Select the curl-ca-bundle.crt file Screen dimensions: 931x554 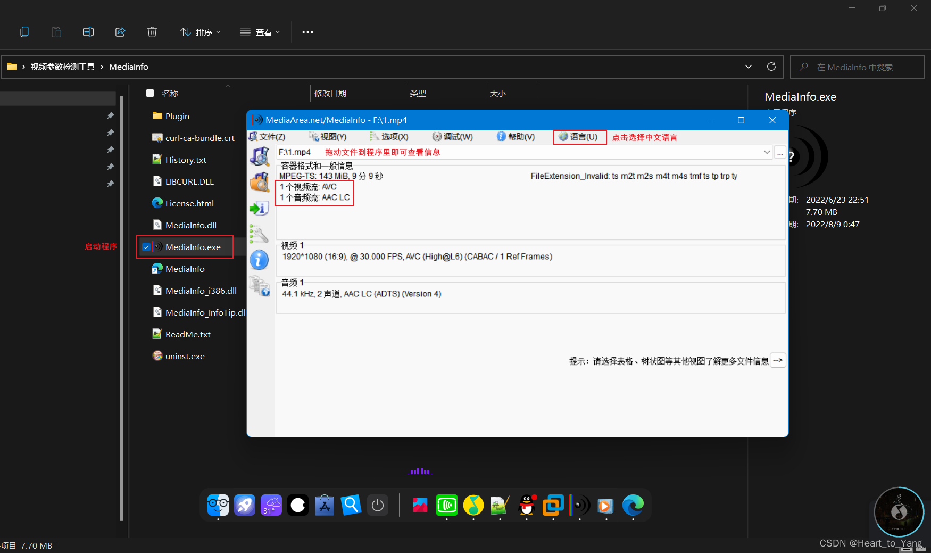[x=193, y=138]
